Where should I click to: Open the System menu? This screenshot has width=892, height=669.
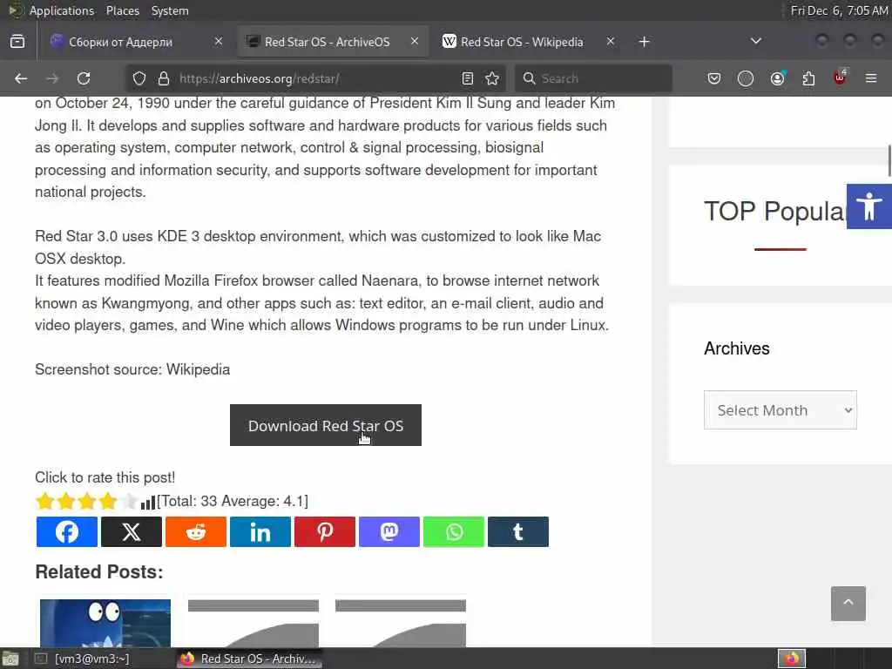pyautogui.click(x=170, y=10)
